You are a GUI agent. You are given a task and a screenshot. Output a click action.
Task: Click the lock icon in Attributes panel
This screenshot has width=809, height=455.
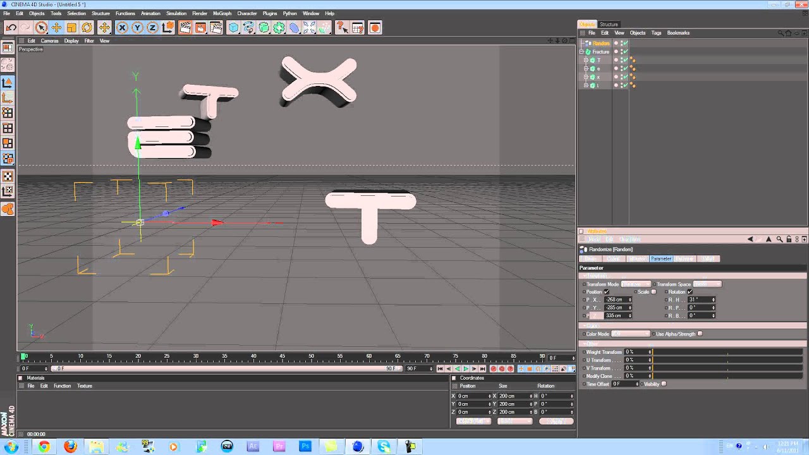[789, 240]
